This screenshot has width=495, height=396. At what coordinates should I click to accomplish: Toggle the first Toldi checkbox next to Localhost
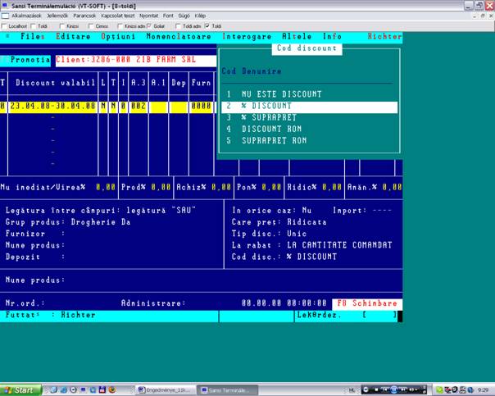pos(34,26)
